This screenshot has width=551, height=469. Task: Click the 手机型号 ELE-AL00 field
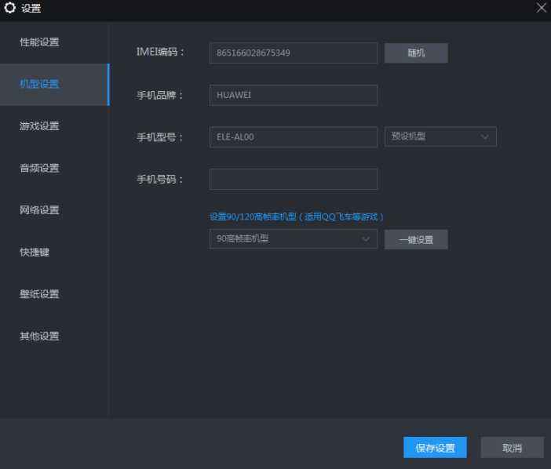(x=293, y=136)
